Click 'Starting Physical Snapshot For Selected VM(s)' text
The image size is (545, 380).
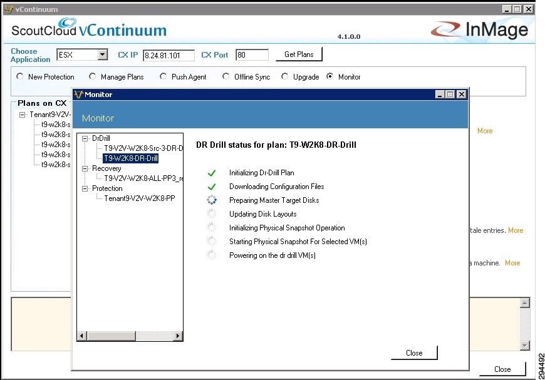pyautogui.click(x=298, y=242)
